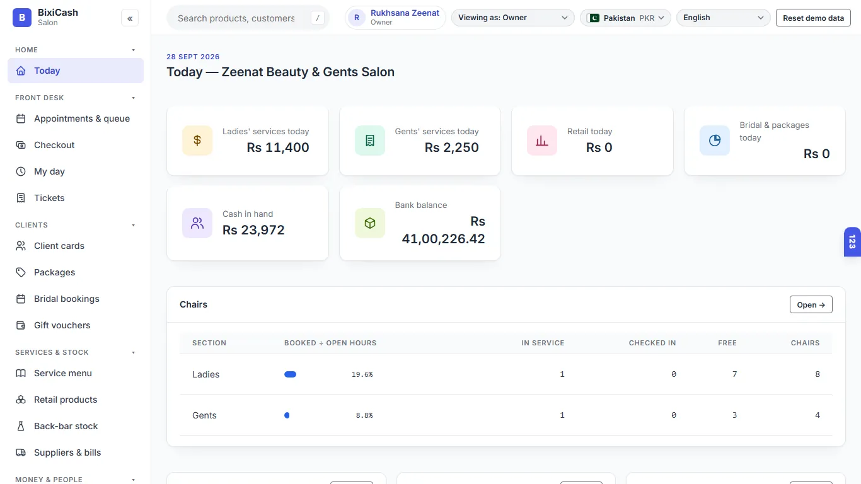
Task: Open the 'Viewing as: Owner' dropdown
Action: [513, 18]
